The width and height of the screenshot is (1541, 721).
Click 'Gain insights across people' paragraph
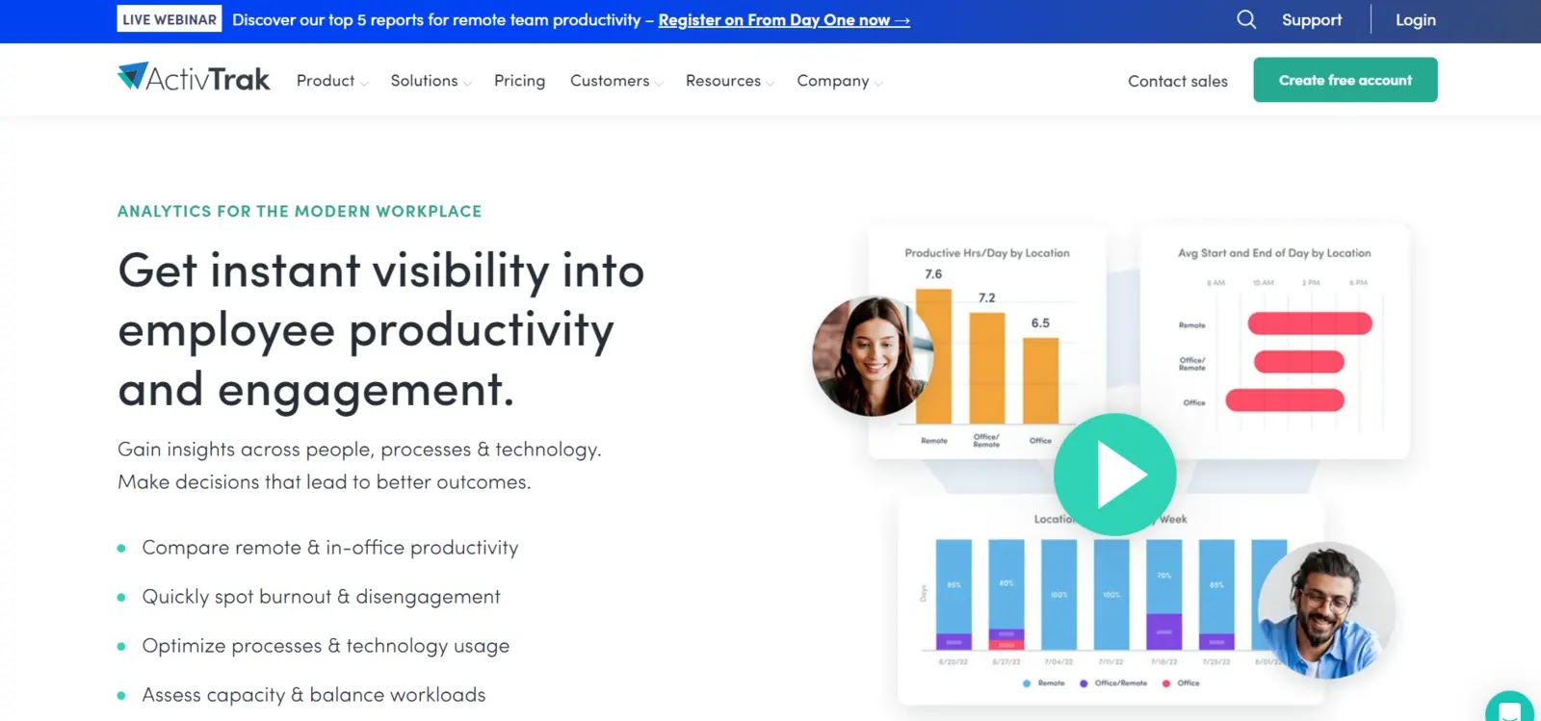[x=359, y=466]
